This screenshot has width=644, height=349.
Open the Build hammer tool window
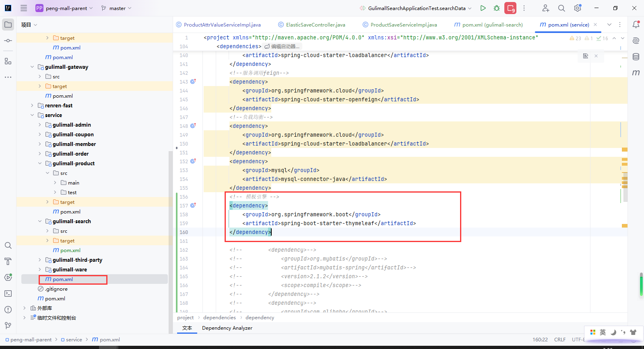point(8,261)
